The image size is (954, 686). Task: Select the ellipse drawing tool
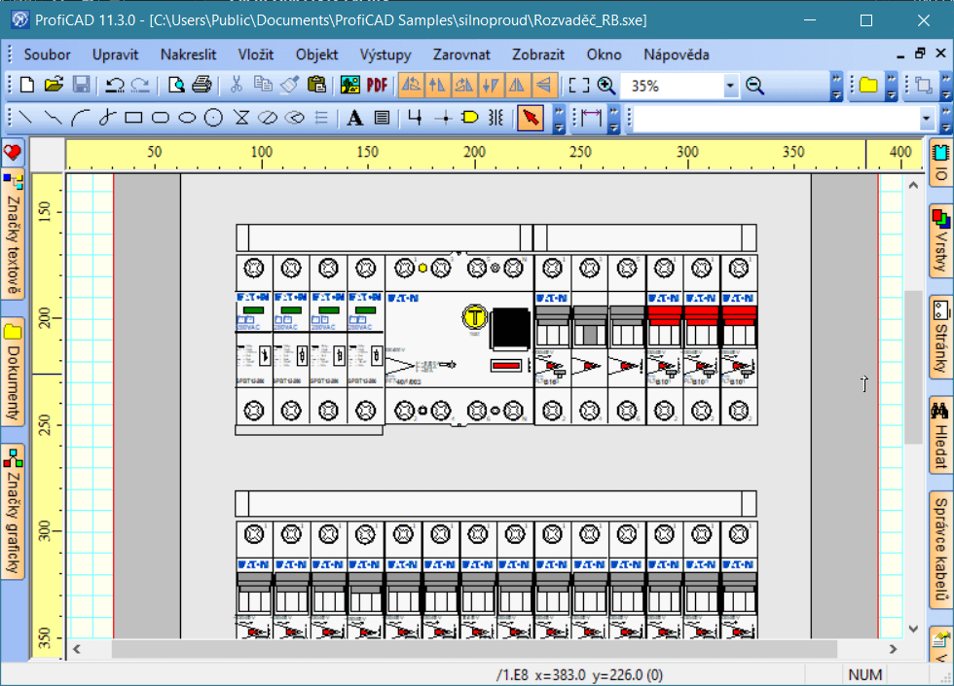pos(187,118)
